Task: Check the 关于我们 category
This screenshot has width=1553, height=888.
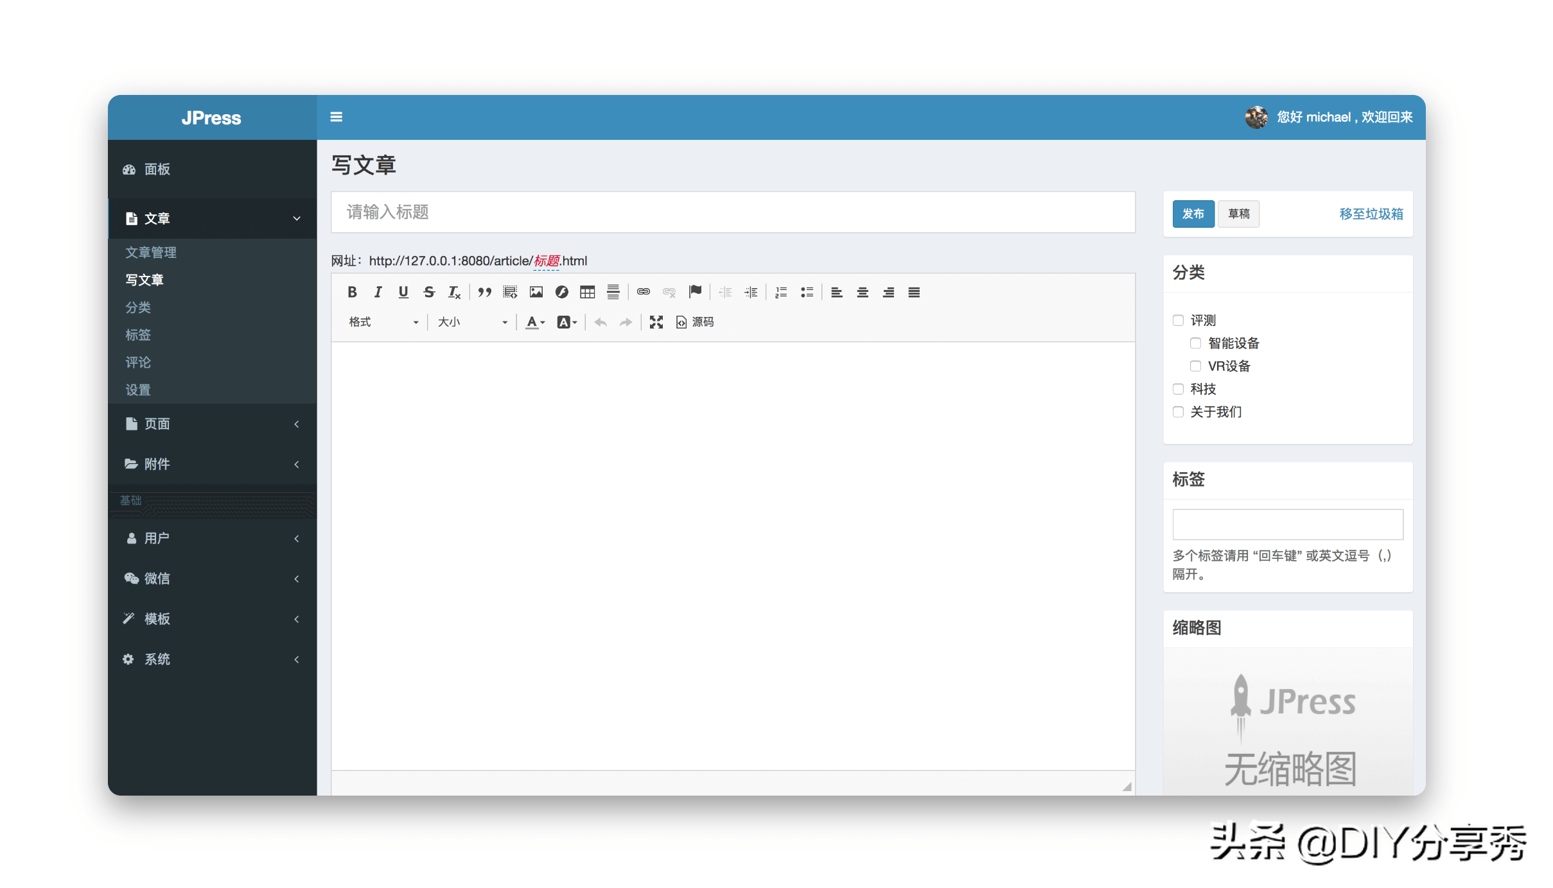Action: click(1178, 412)
